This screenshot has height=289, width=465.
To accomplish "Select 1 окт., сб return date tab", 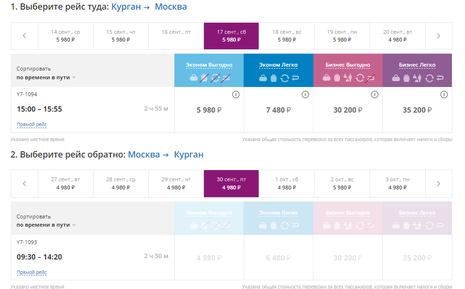I will [287, 183].
